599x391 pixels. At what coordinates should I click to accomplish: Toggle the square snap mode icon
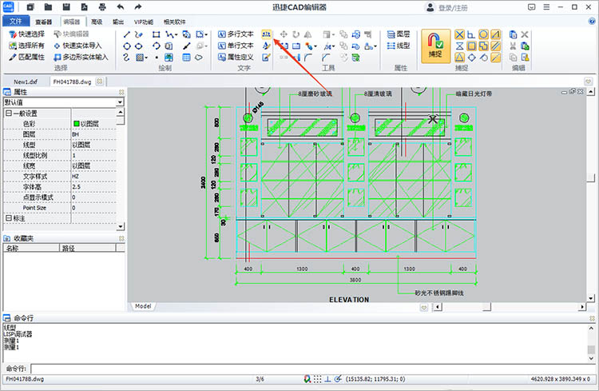(x=471, y=46)
